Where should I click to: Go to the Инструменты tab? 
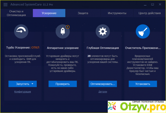tap(117, 13)
